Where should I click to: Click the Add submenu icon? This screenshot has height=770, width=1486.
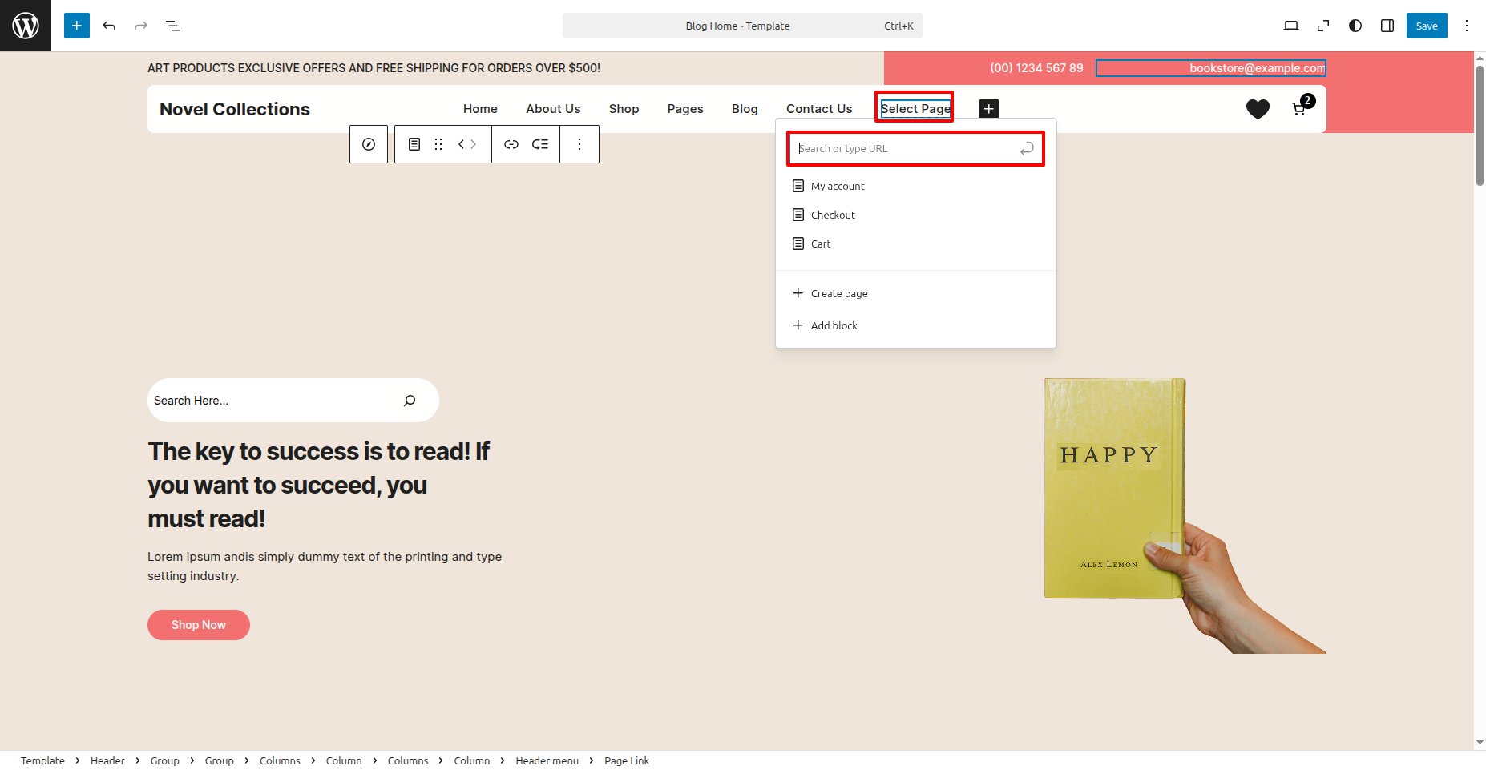(540, 144)
